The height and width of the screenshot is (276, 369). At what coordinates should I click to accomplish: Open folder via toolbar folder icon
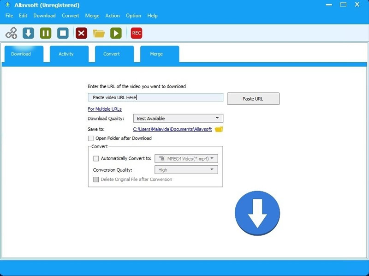99,33
